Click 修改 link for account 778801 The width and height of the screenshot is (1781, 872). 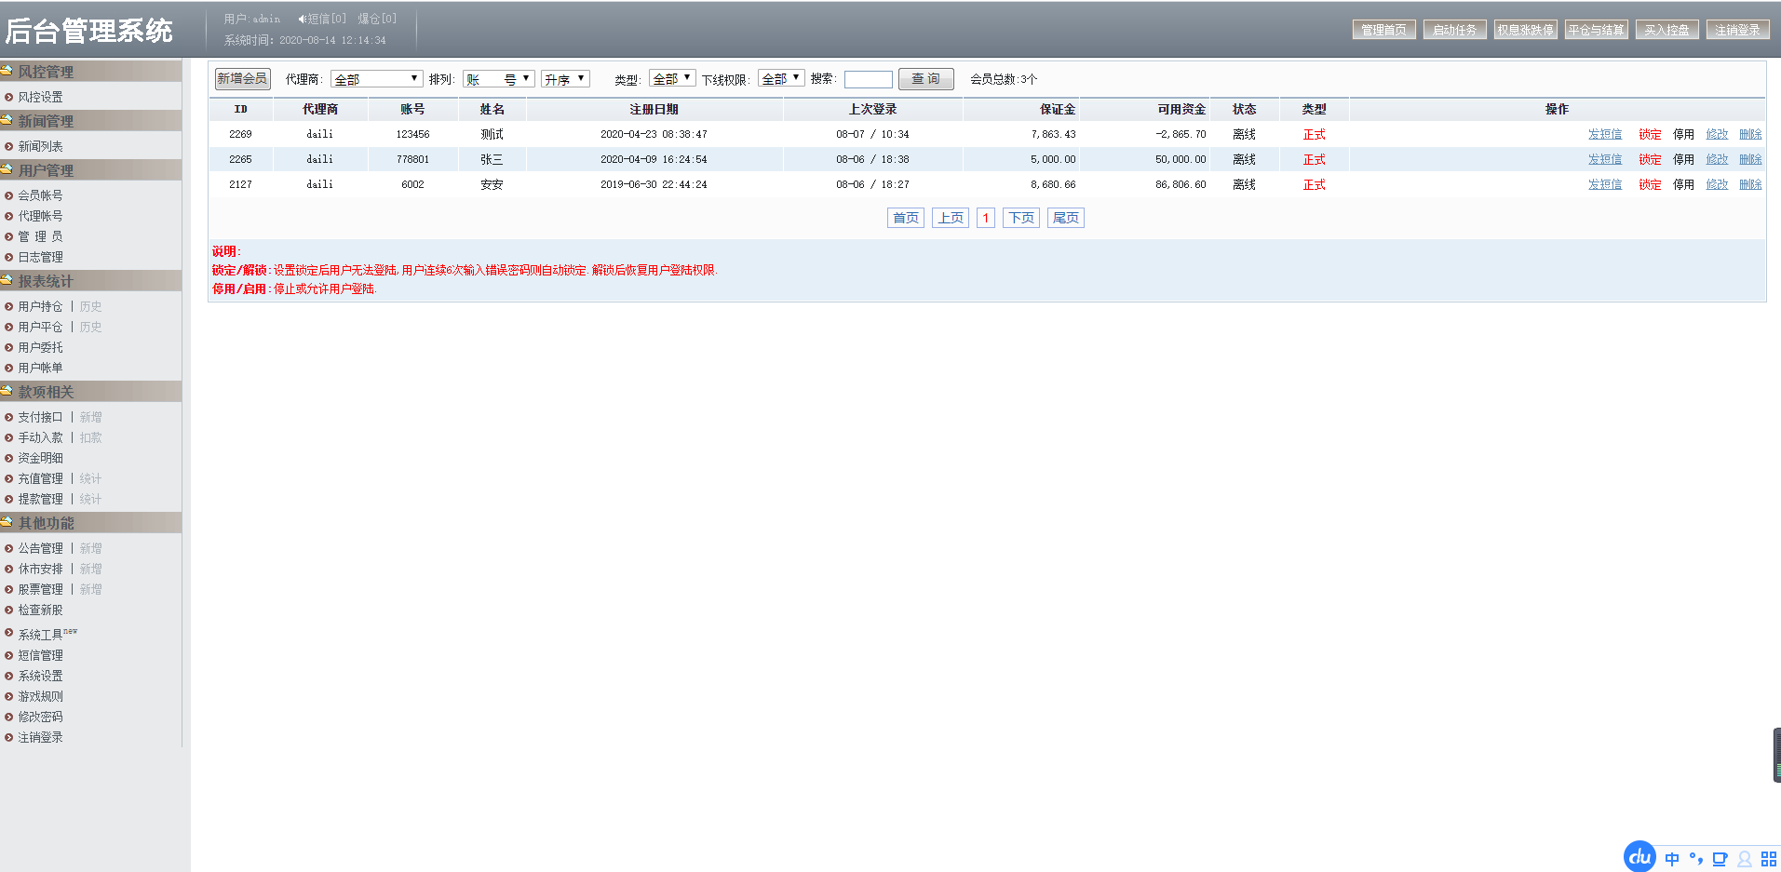pyautogui.click(x=1717, y=159)
